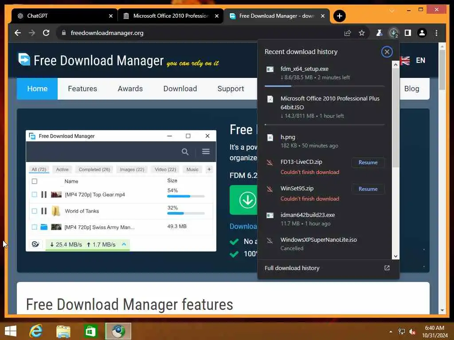
Task: Open the Features navigation item
Action: [82, 89]
